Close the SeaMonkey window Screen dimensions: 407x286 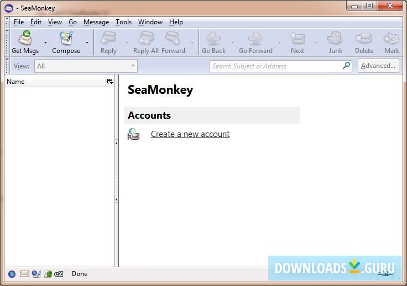click(x=390, y=6)
